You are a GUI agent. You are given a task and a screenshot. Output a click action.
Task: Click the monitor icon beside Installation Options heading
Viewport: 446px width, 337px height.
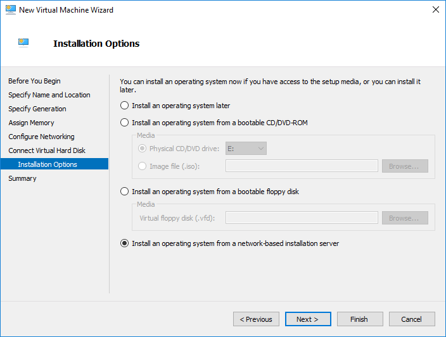(x=23, y=42)
